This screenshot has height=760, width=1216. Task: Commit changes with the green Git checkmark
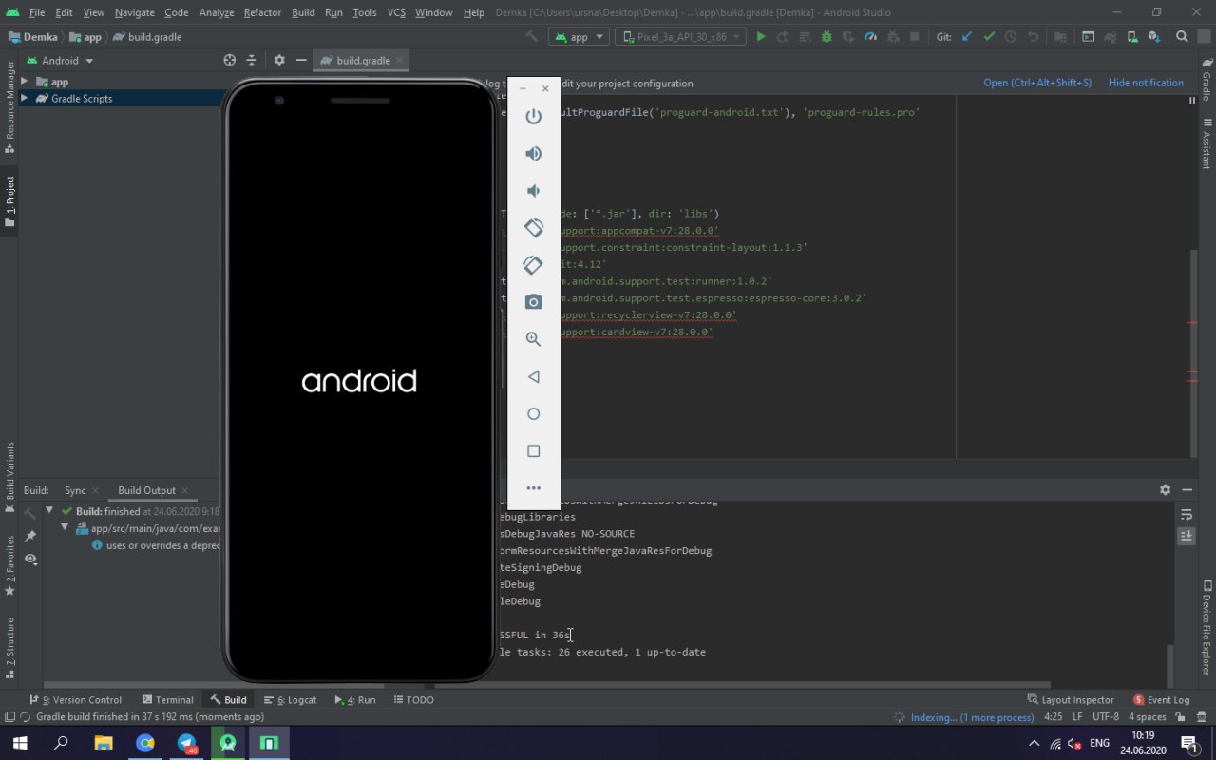(989, 37)
